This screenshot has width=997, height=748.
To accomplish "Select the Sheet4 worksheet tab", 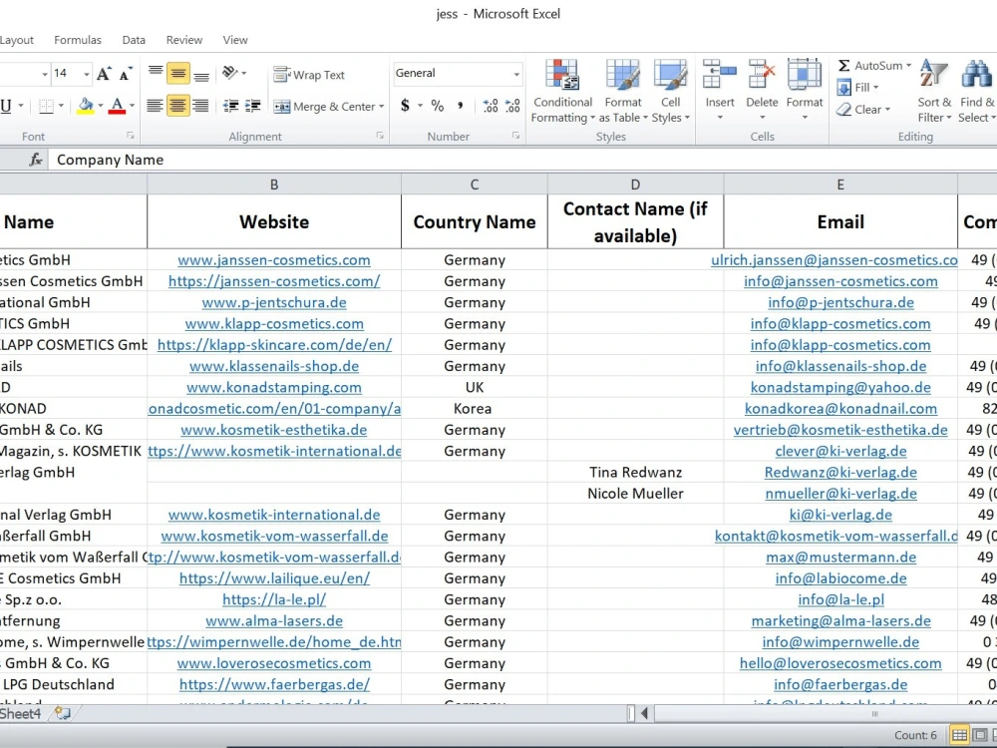I will click(20, 714).
